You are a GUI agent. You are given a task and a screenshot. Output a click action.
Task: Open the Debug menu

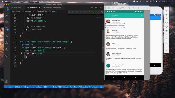tap(35, 1)
